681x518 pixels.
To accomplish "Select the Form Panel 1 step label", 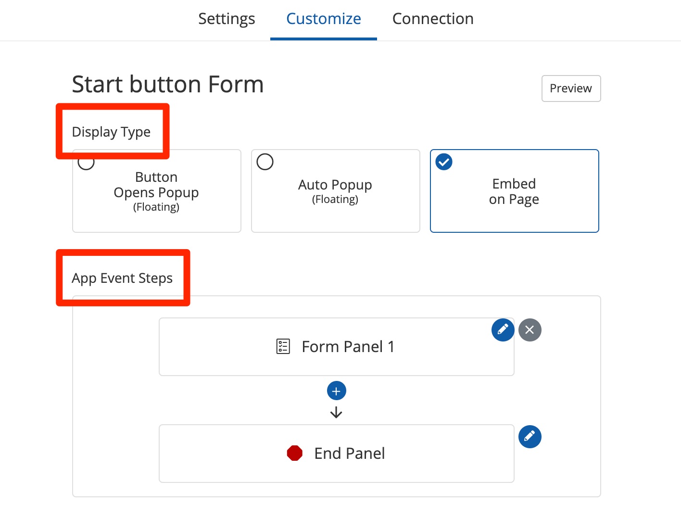I will pos(348,346).
